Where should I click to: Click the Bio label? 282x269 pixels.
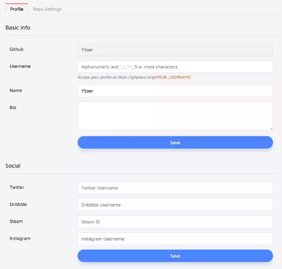tap(13, 107)
